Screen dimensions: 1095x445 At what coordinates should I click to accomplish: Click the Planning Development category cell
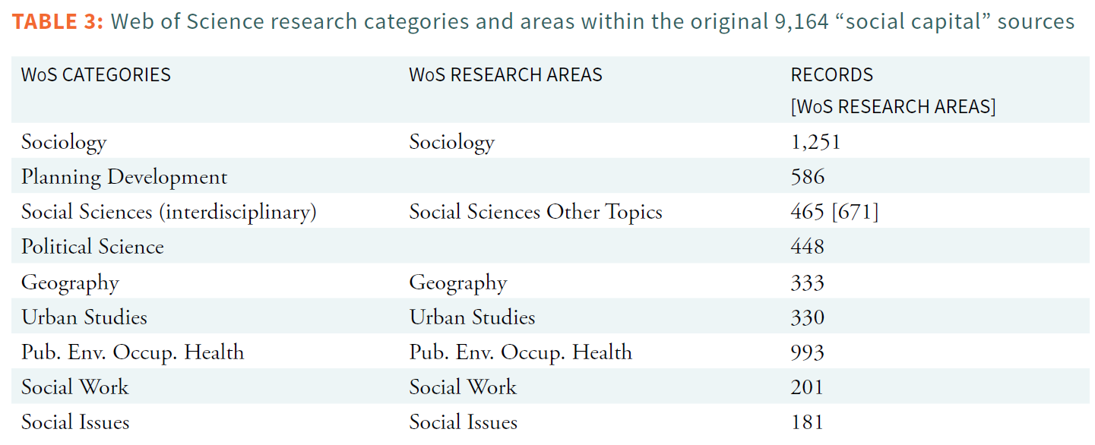point(124,177)
